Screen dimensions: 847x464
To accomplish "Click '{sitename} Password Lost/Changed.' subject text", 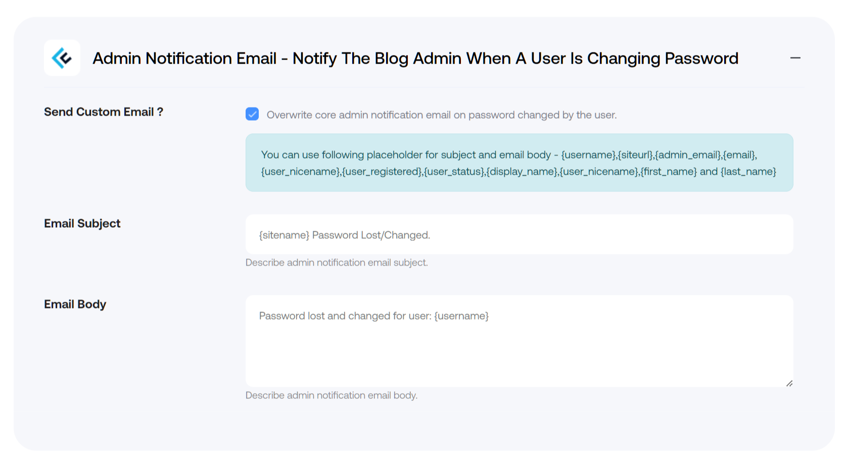I will pos(345,235).
